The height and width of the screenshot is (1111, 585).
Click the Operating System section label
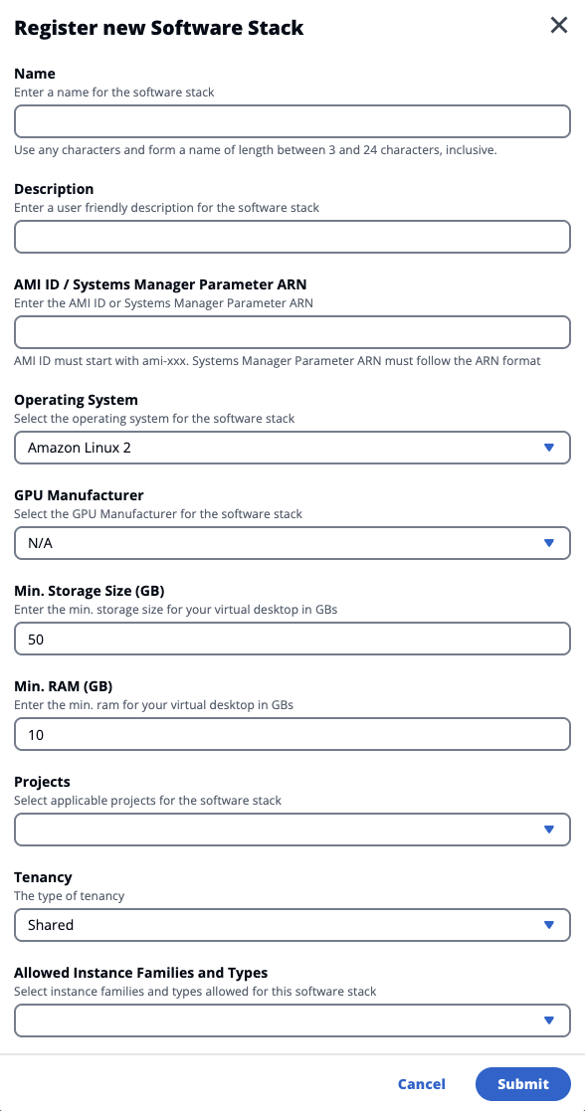click(x=77, y=400)
